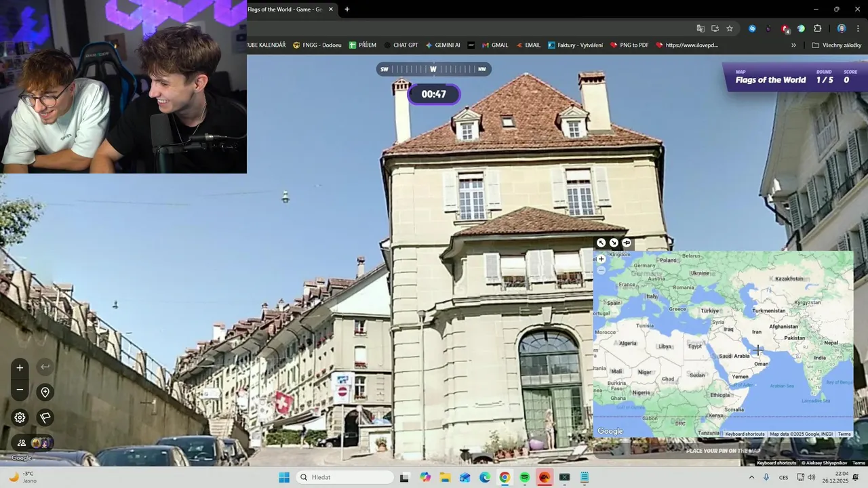
Task: Click the install app icon in address bar
Action: pyautogui.click(x=715, y=28)
